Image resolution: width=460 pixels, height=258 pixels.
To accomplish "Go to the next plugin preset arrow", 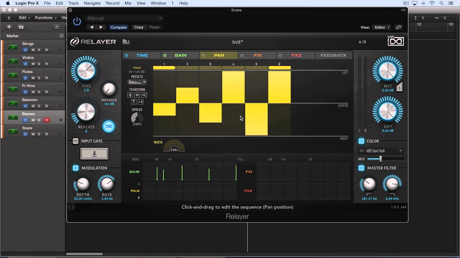I will click(x=101, y=27).
